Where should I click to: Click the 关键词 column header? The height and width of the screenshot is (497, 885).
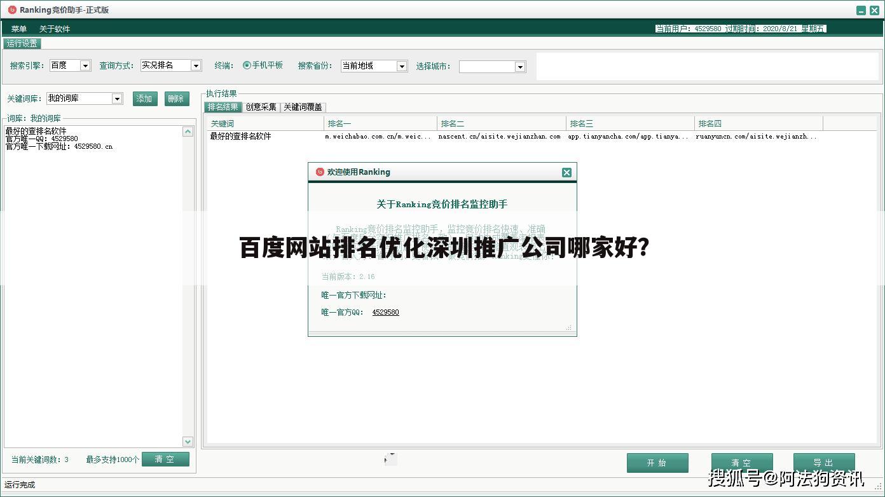[266, 123]
